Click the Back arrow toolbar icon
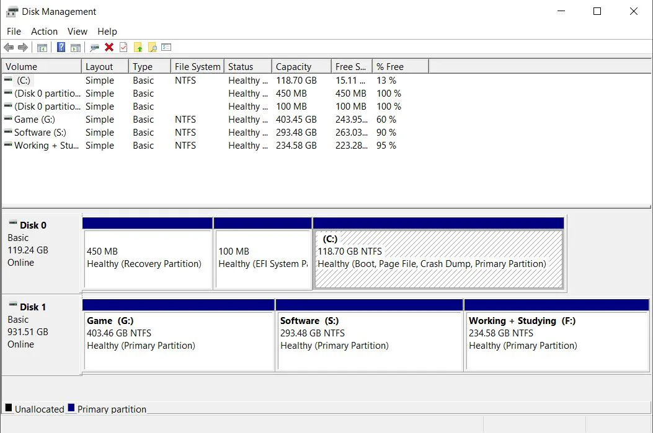 click(x=9, y=48)
